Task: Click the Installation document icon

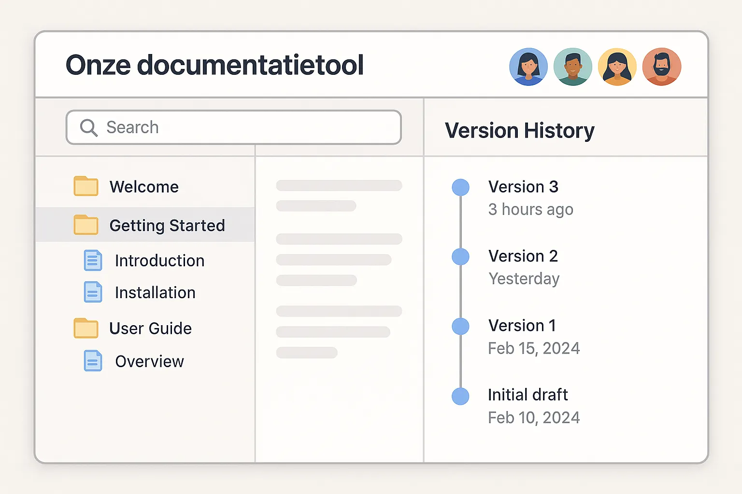Action: pyautogui.click(x=93, y=292)
